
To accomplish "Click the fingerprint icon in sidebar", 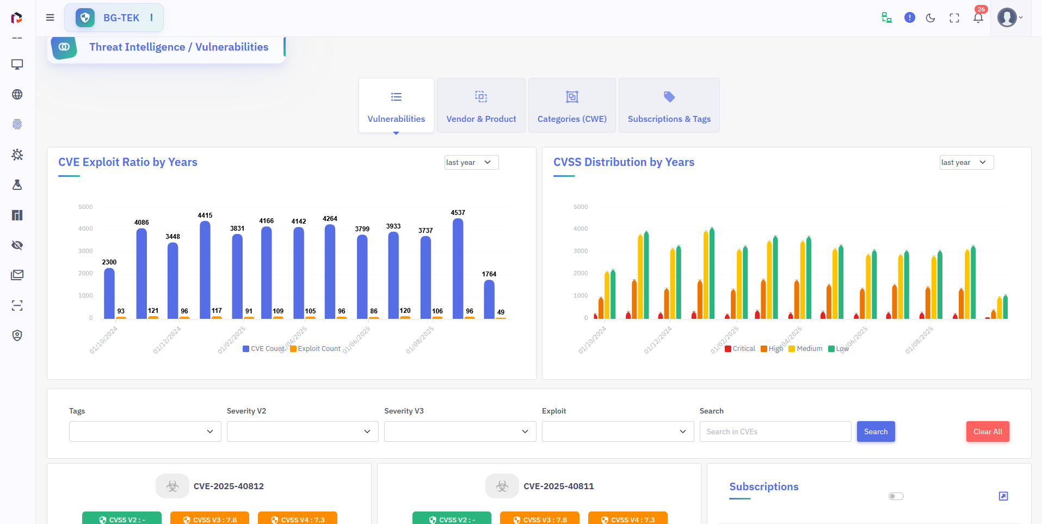I will [17, 125].
